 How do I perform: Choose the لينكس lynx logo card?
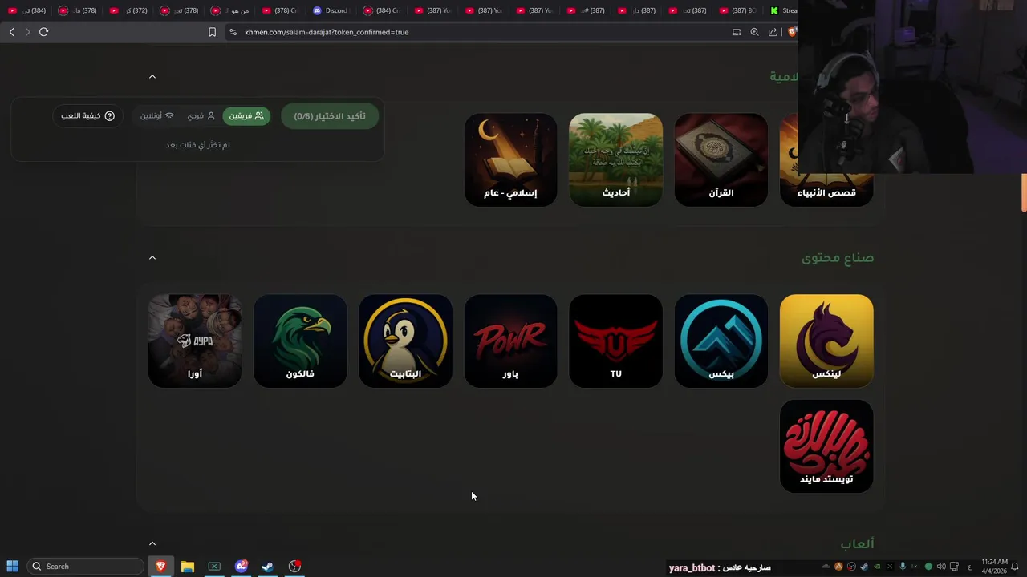point(826,341)
